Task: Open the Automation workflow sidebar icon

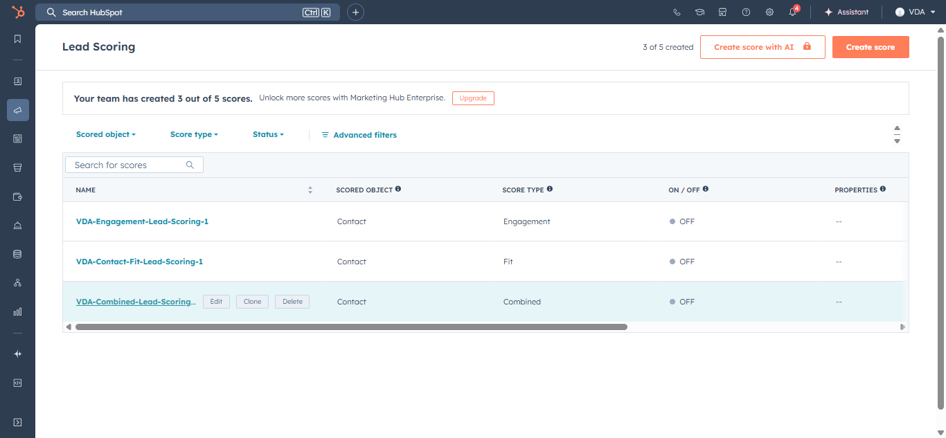Action: click(x=18, y=283)
